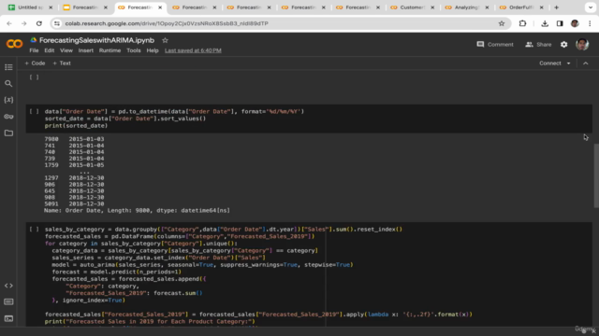The height and width of the screenshot is (336, 599).
Task: Add a new Code cell
Action: [35, 63]
